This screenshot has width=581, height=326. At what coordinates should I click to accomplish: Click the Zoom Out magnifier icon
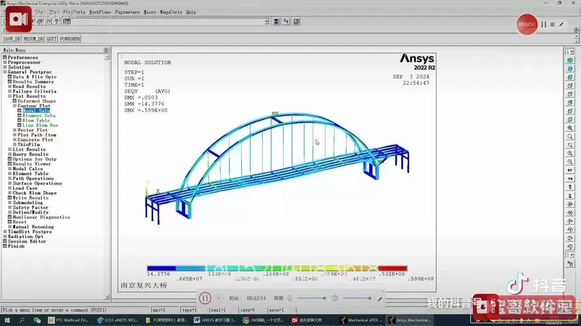tap(571, 162)
